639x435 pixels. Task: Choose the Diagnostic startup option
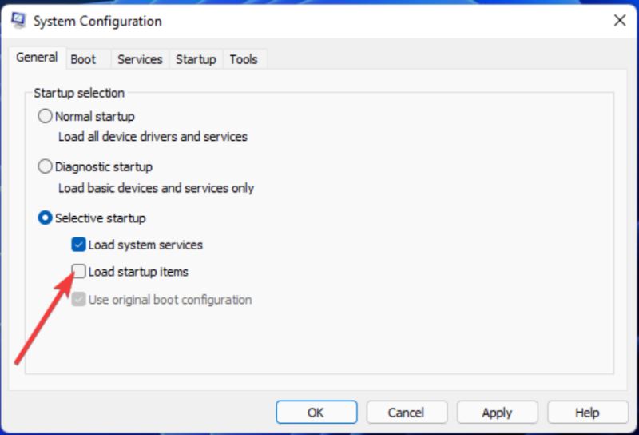[x=45, y=166]
